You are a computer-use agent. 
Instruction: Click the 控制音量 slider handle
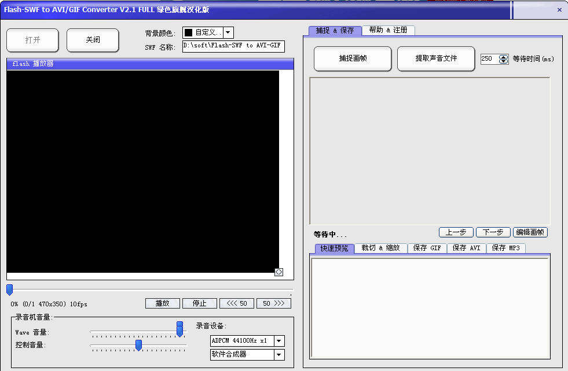click(x=138, y=345)
